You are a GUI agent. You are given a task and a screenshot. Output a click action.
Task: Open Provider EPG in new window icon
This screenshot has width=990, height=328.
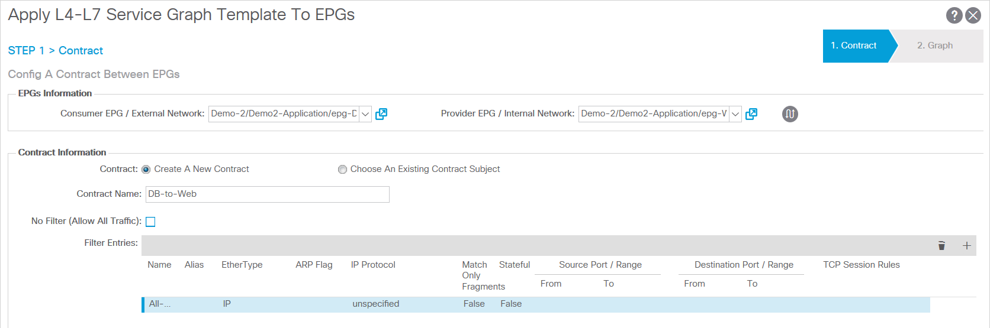[x=751, y=114]
